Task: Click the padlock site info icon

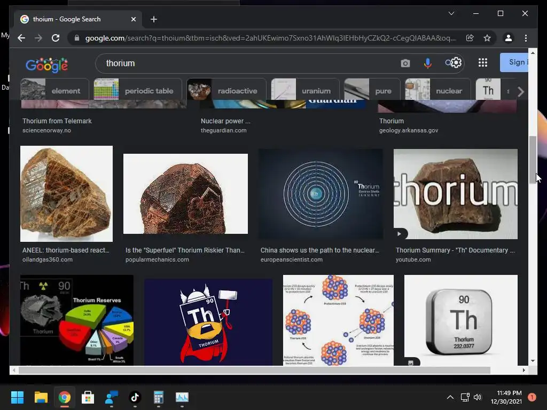Action: tap(77, 38)
